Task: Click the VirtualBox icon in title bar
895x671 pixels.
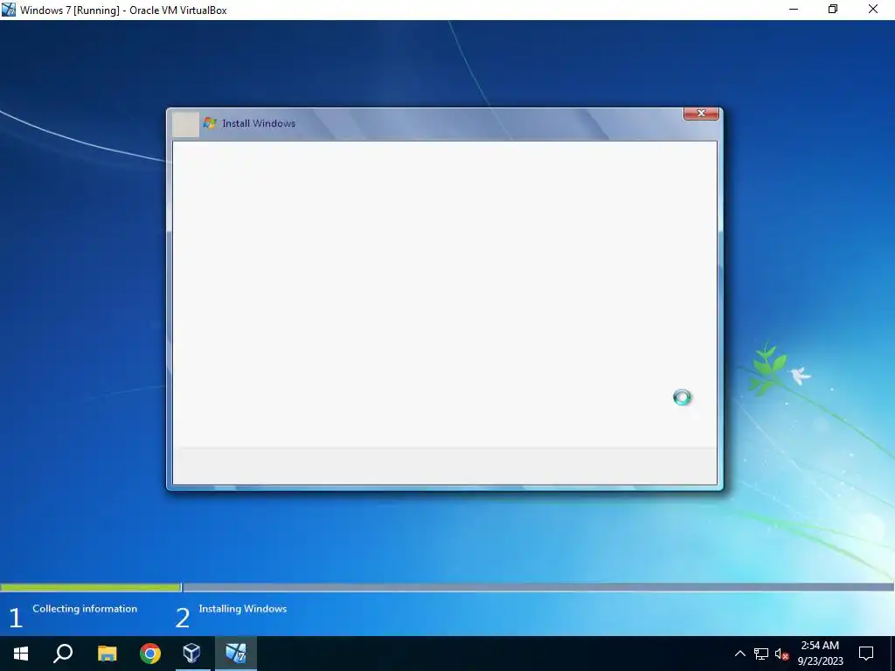Action: (9, 10)
